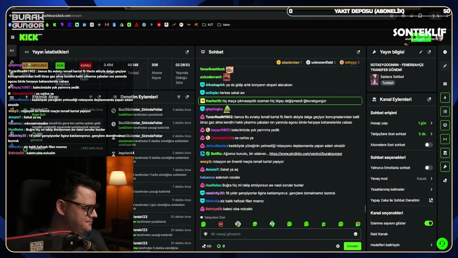Click the pencil icon in the right sidebar
Screen dimensions: 458x258
point(445,66)
